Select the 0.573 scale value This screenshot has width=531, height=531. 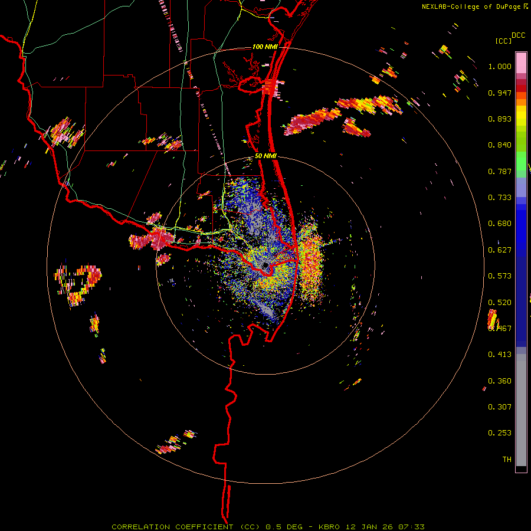[x=500, y=276]
